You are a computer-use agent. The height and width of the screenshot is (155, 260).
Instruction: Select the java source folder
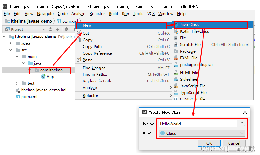(35, 63)
